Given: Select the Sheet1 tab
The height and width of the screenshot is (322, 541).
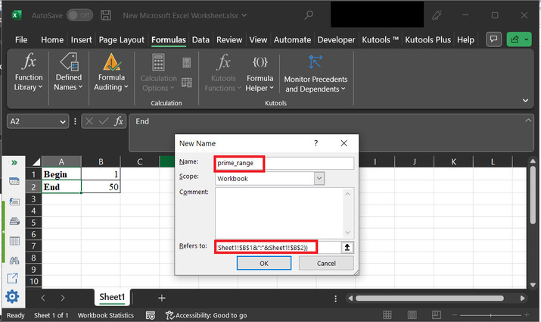Looking at the screenshot, I should click(x=112, y=297).
